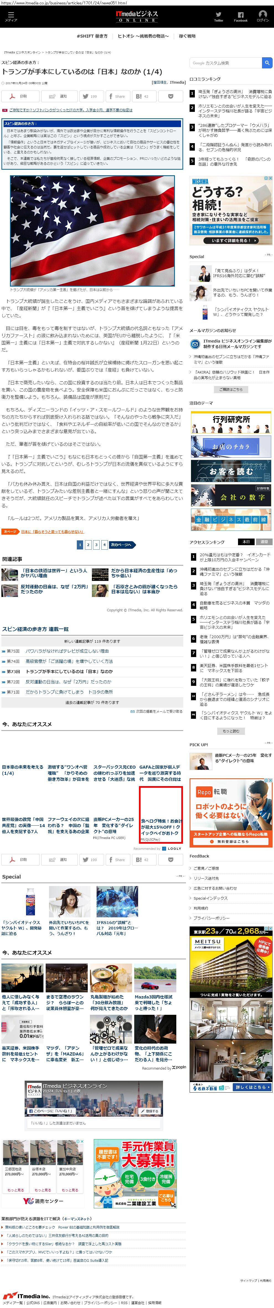Click the いますぐ詳細を見る MISAWA ad button
The image size is (274, 1308).
pyautogui.click(x=231, y=241)
